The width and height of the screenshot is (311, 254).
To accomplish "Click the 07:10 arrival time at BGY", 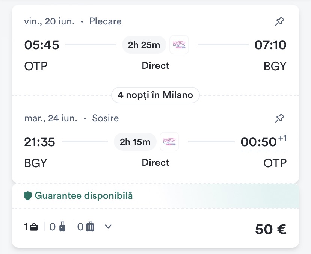I will click(x=270, y=45).
